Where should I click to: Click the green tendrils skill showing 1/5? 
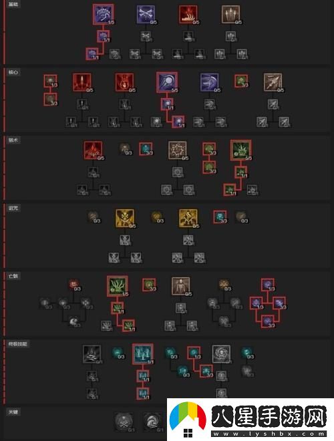tap(118, 286)
